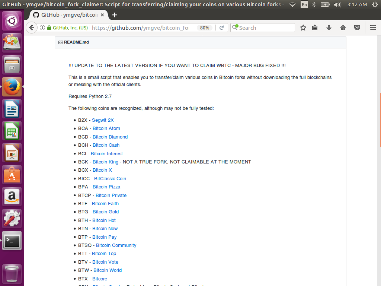Screen dimensions: 381x286
Task: Launch the Terminal from the Ubuntu launcher
Action: click(x=12, y=241)
